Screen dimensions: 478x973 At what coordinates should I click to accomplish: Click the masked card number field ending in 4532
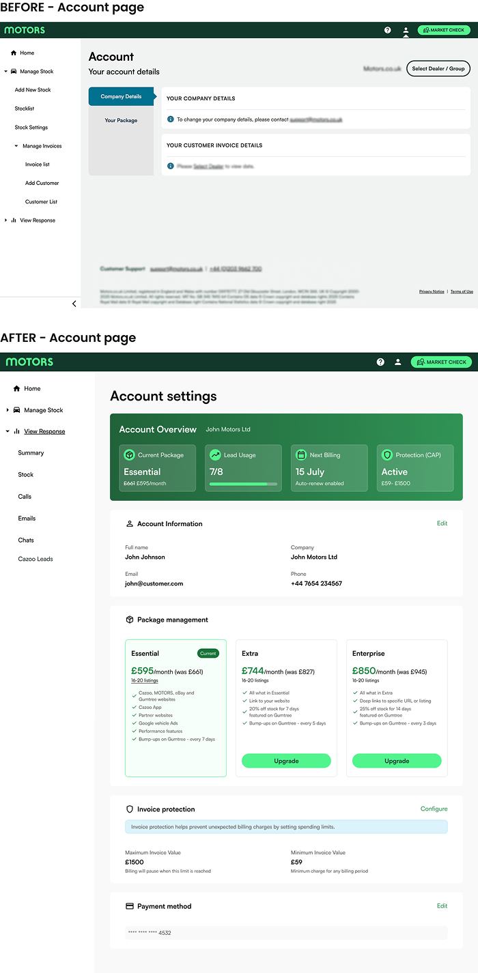286,933
